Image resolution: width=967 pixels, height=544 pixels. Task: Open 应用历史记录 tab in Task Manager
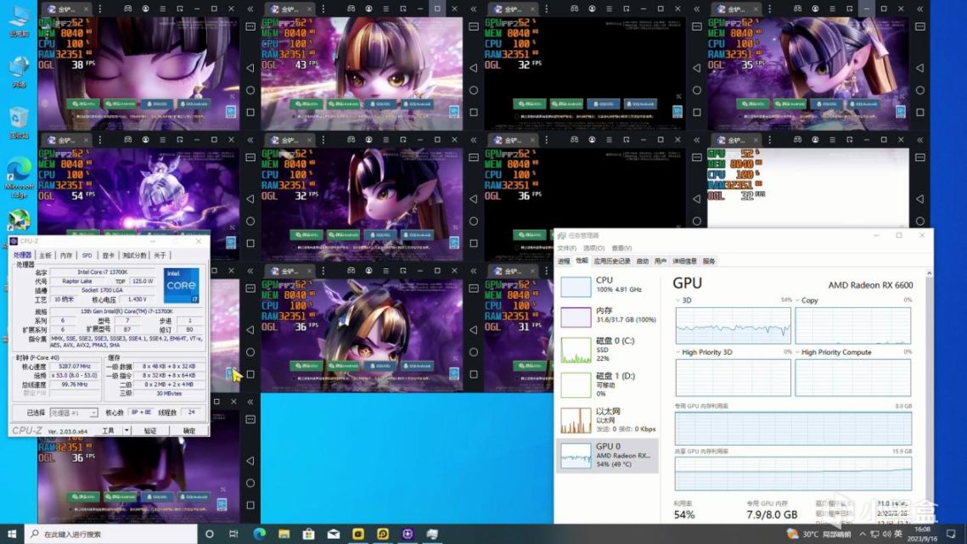612,261
